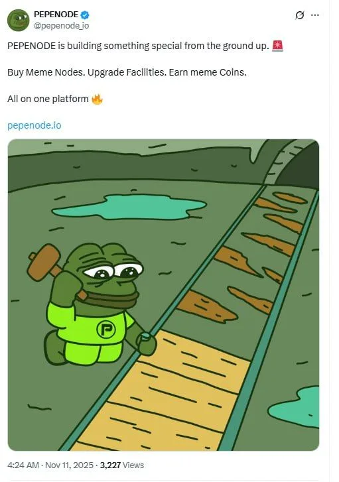
Task: View the 3,227 Views count
Action: [122, 465]
